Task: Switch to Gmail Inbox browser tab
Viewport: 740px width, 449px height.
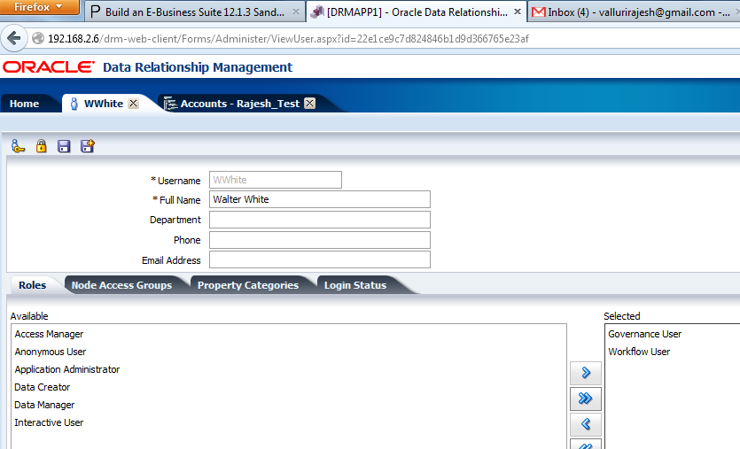Action: click(x=633, y=12)
